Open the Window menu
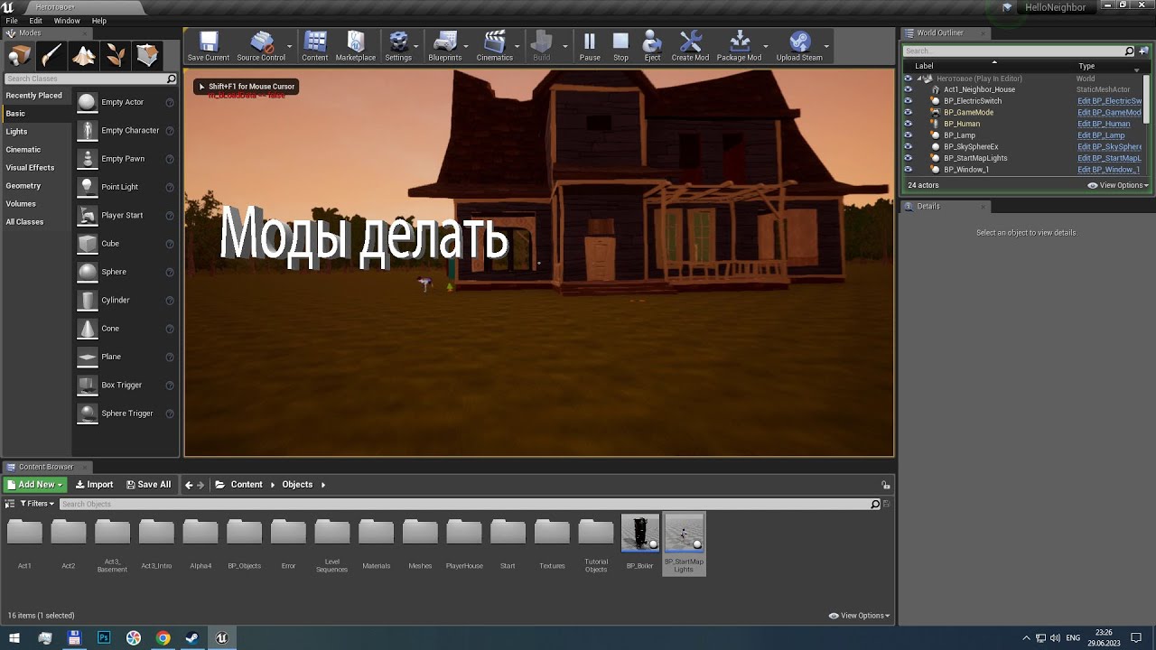This screenshot has height=650, width=1156. pos(67,21)
